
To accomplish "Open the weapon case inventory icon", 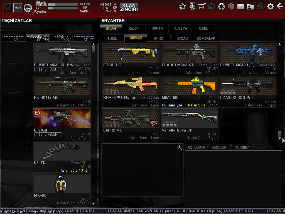I will click(x=212, y=7).
